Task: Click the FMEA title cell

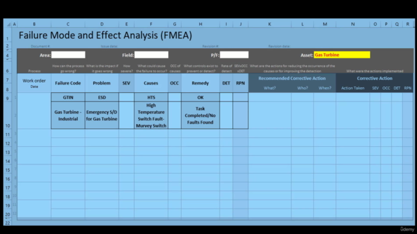Action: 106,35
